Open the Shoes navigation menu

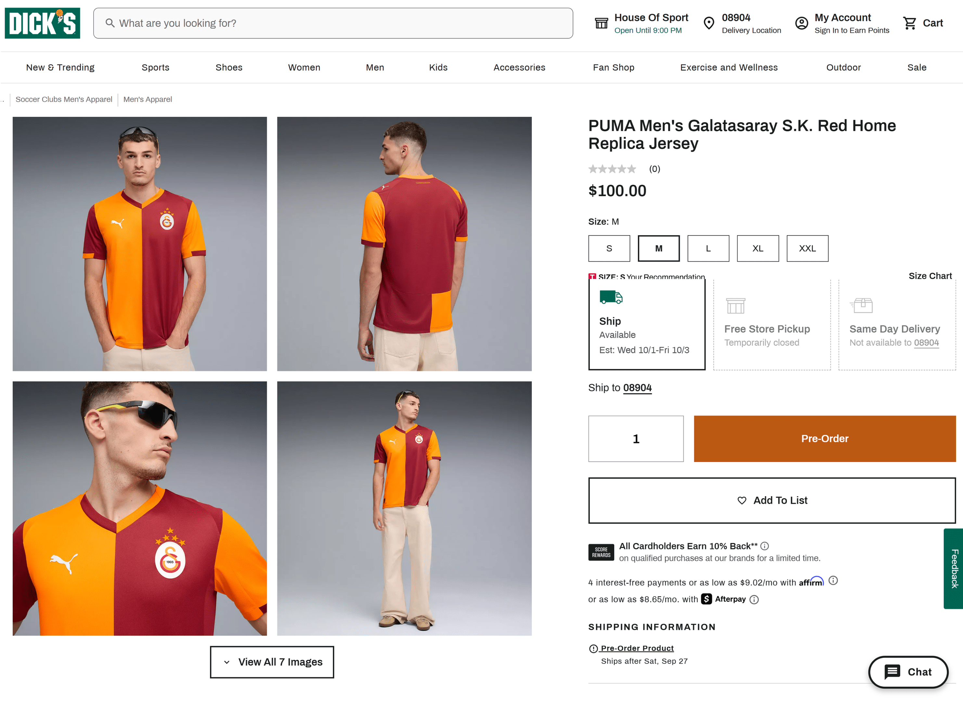coord(228,68)
